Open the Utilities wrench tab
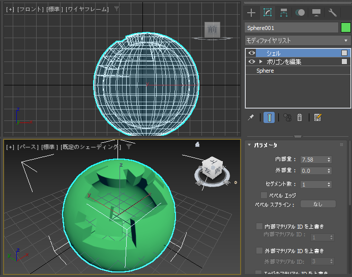The height and width of the screenshot is (277, 352). (x=333, y=13)
